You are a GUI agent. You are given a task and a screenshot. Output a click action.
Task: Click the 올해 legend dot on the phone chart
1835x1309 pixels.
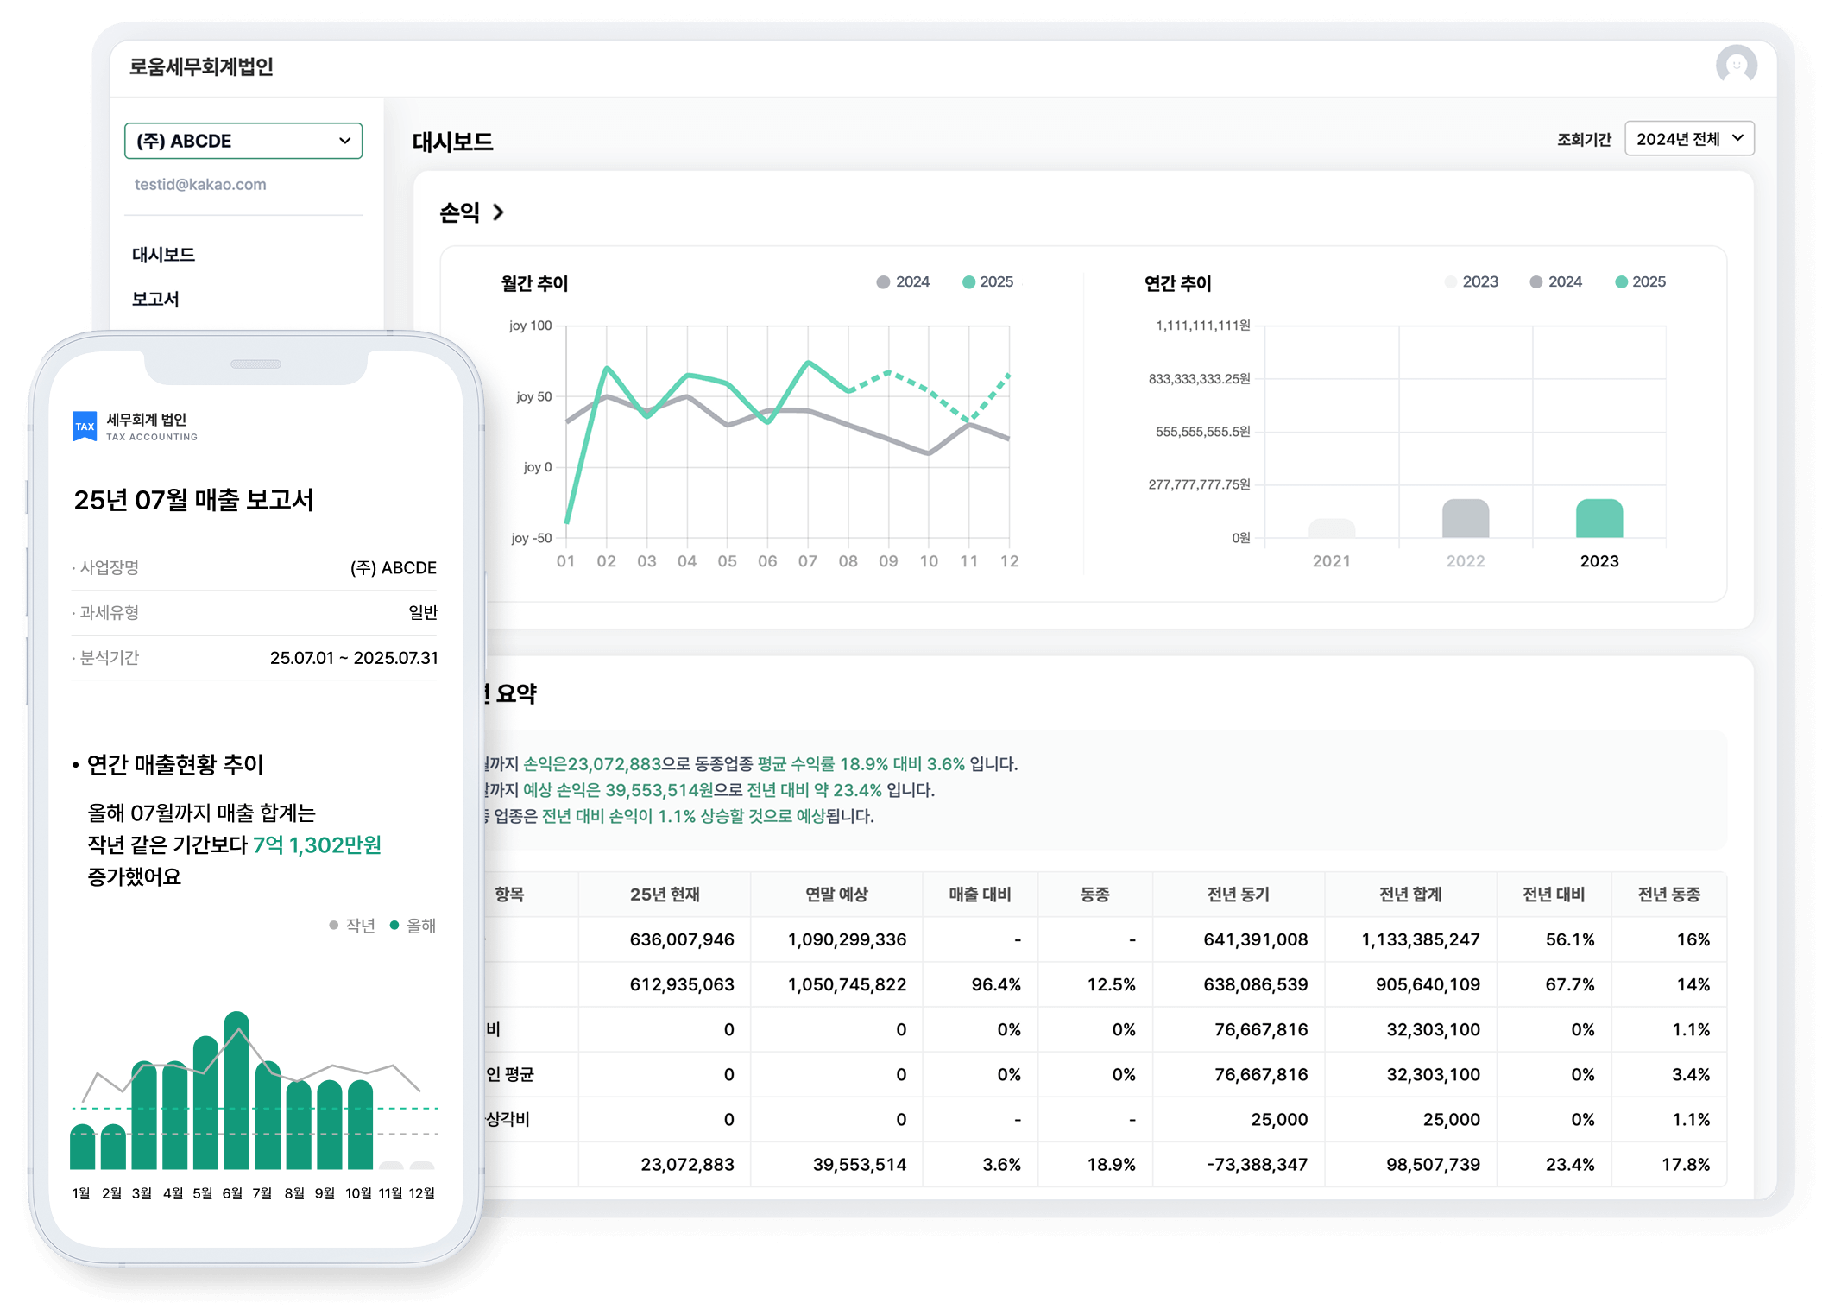(x=394, y=926)
